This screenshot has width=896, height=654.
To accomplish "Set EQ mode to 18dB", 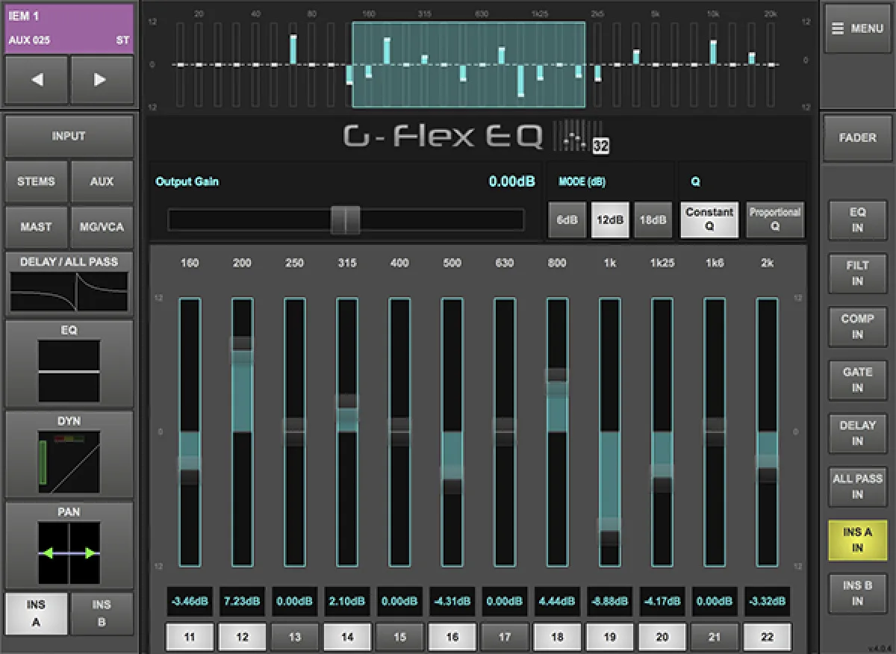I will coord(653,220).
